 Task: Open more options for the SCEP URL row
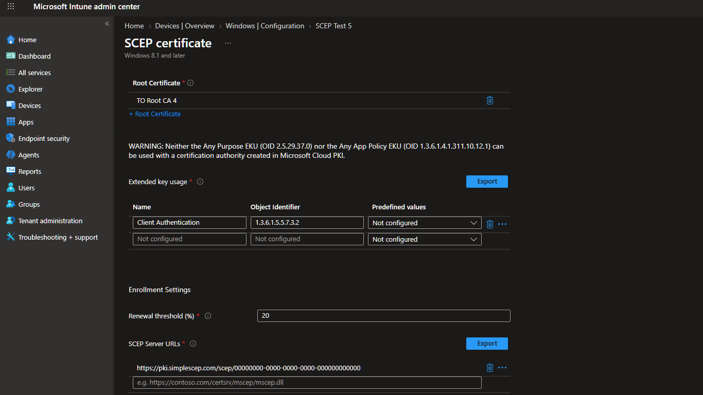click(502, 368)
